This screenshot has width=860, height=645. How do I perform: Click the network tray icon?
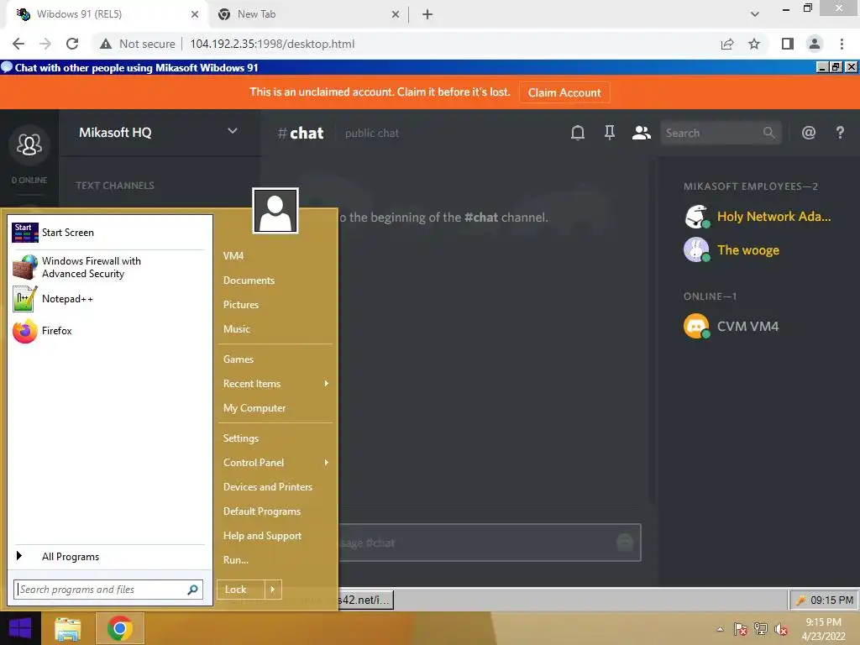pyautogui.click(x=761, y=629)
